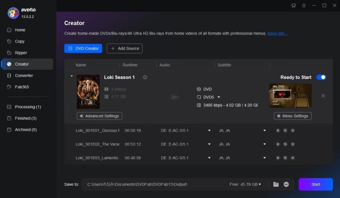Image resolution: width=340 pixels, height=198 pixels.
Task: Open the hamburger menu in title bar
Action: [304, 5]
